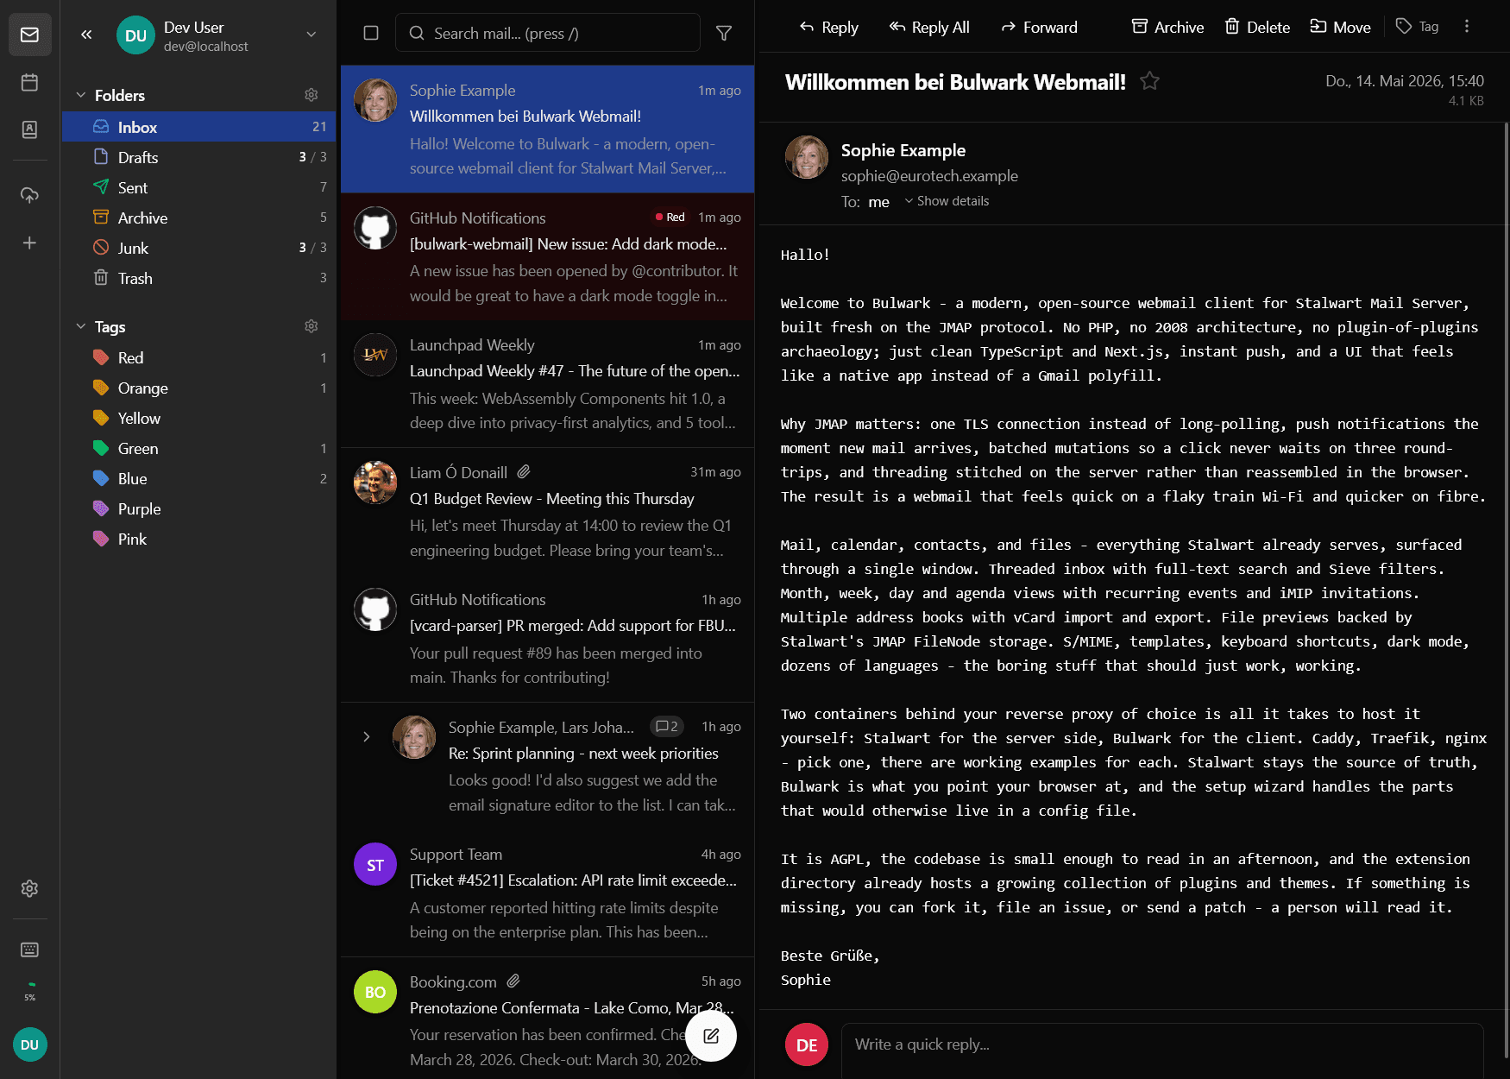Click Liam Ó Donaill's avatar photo

[x=375, y=483]
